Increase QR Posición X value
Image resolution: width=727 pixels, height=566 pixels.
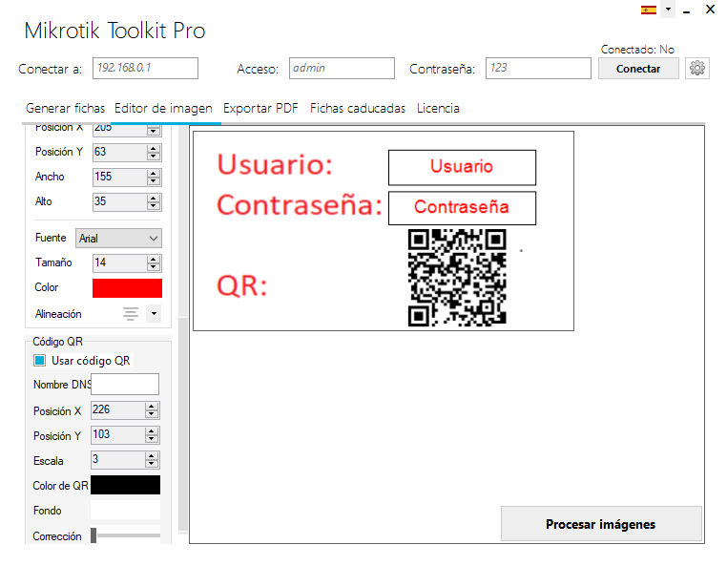(x=152, y=407)
